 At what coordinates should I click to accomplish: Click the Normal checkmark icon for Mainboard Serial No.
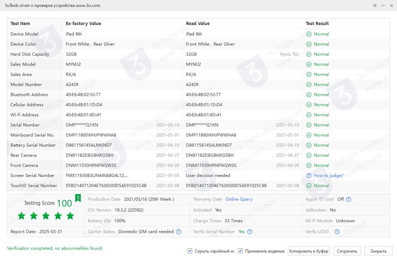pyautogui.click(x=308, y=135)
